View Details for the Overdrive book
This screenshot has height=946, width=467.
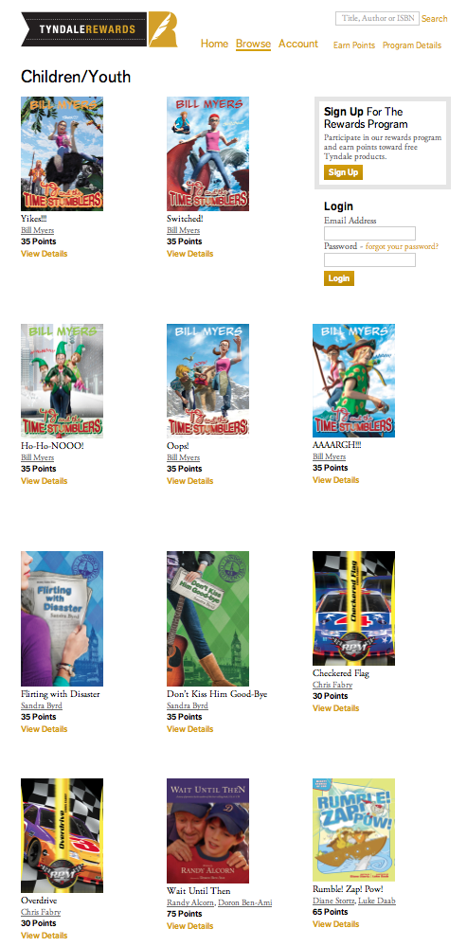[x=44, y=936]
